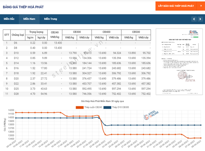Click the kg/m sub-header
The height and width of the screenshot is (151, 205).
tap(30, 38)
